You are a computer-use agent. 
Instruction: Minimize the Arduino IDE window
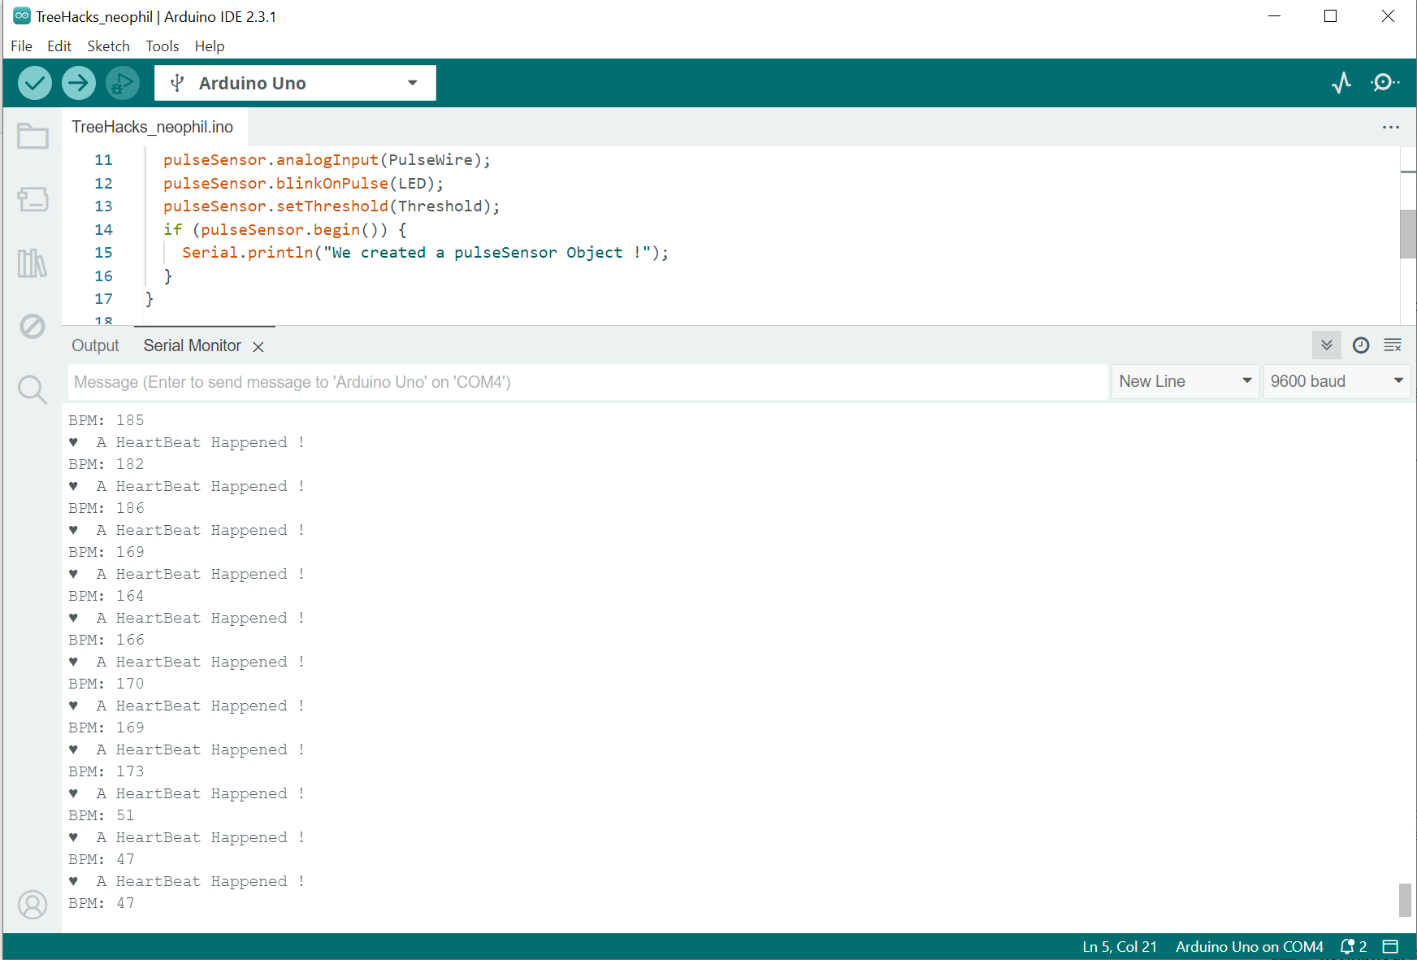[x=1274, y=16]
